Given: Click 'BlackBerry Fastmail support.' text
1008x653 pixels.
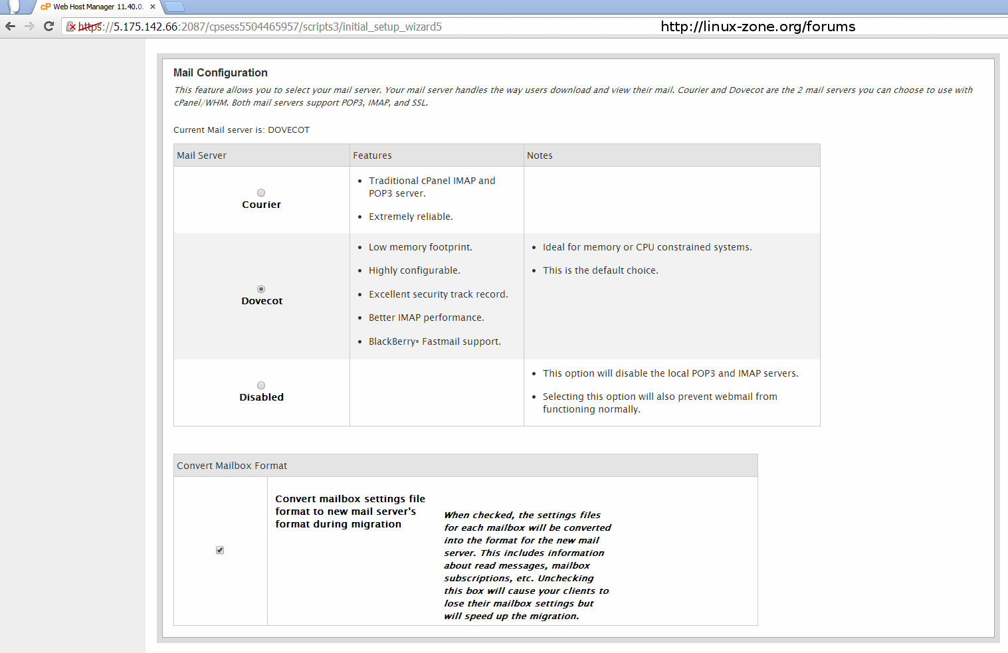Looking at the screenshot, I should pos(435,341).
